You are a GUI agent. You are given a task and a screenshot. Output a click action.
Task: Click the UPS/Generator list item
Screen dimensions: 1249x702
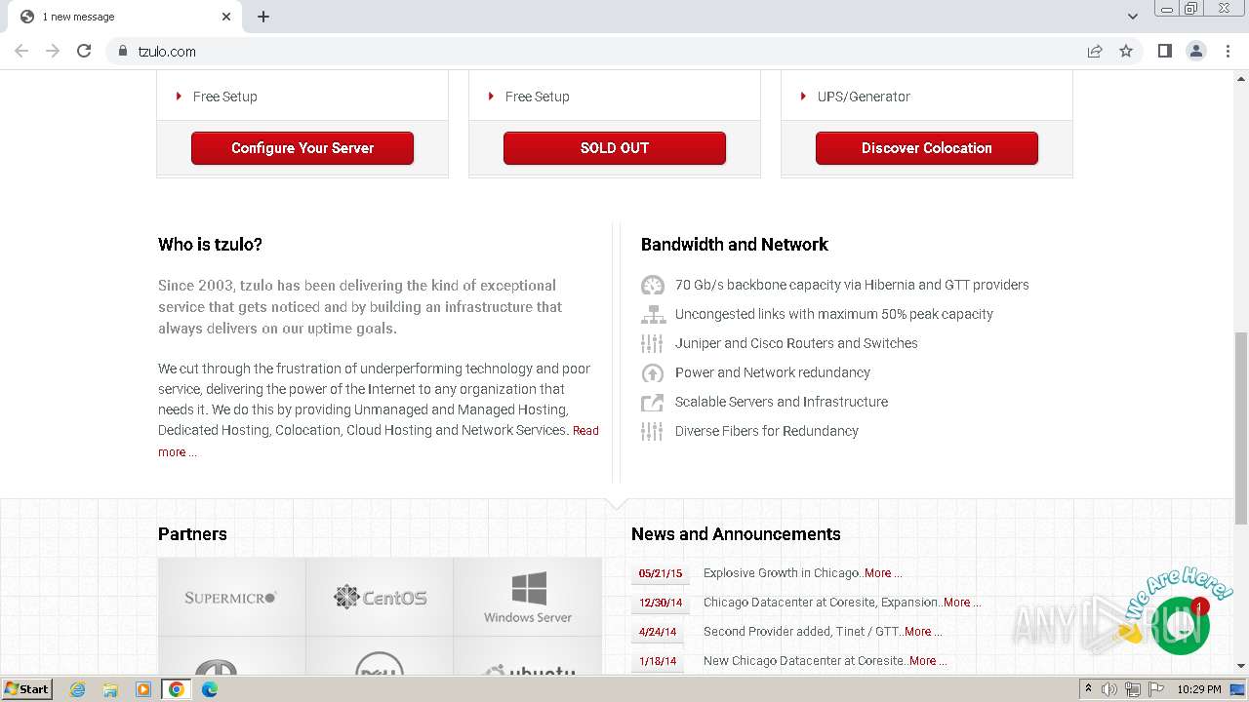point(864,97)
